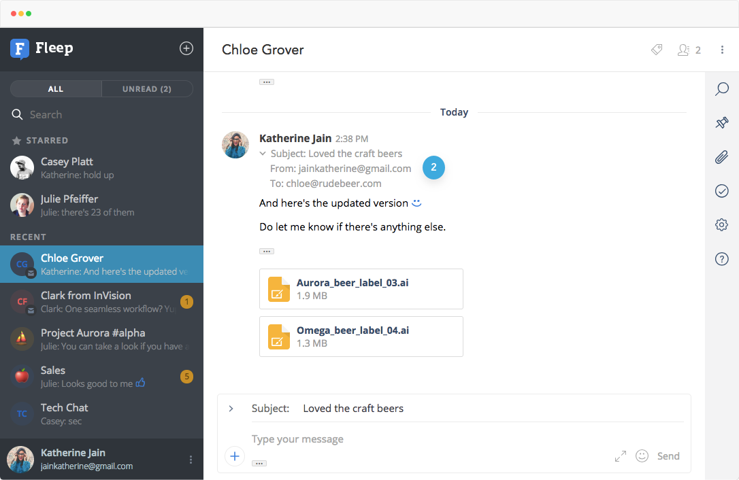Focus the sidebar Search field
The width and height of the screenshot is (739, 480).
click(x=102, y=114)
